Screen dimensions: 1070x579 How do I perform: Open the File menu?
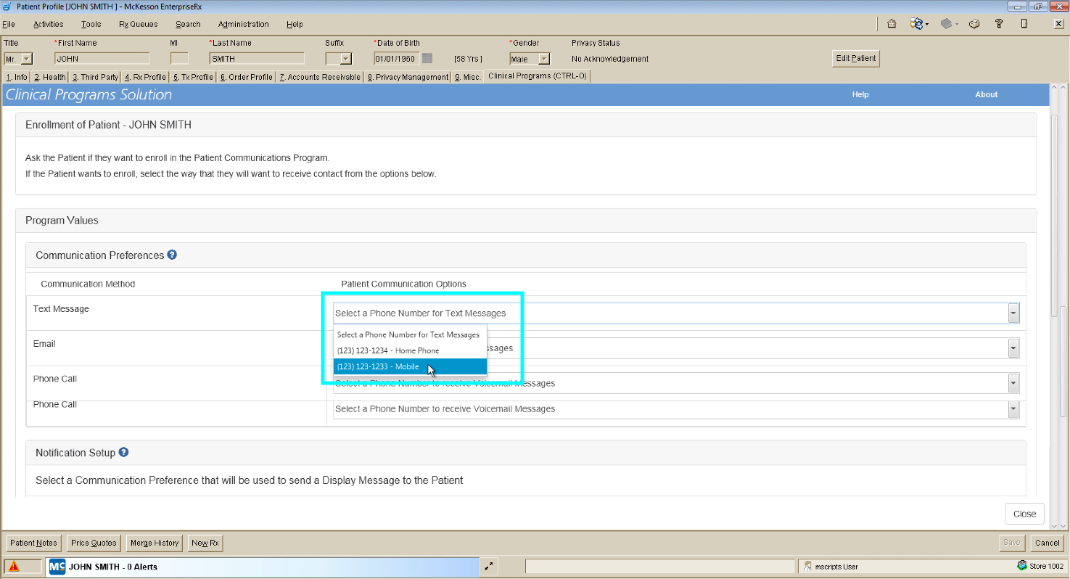click(x=9, y=24)
